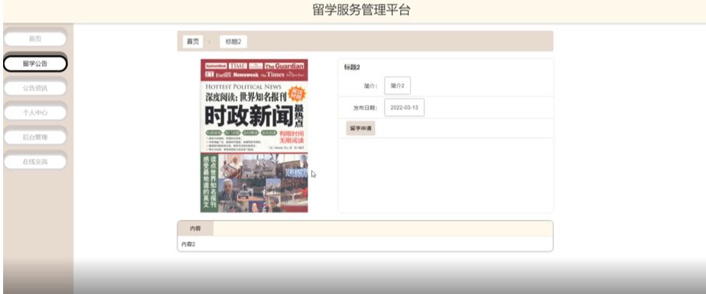Go to 公告资讯 in the sidebar
The height and width of the screenshot is (294, 706).
[x=35, y=88]
